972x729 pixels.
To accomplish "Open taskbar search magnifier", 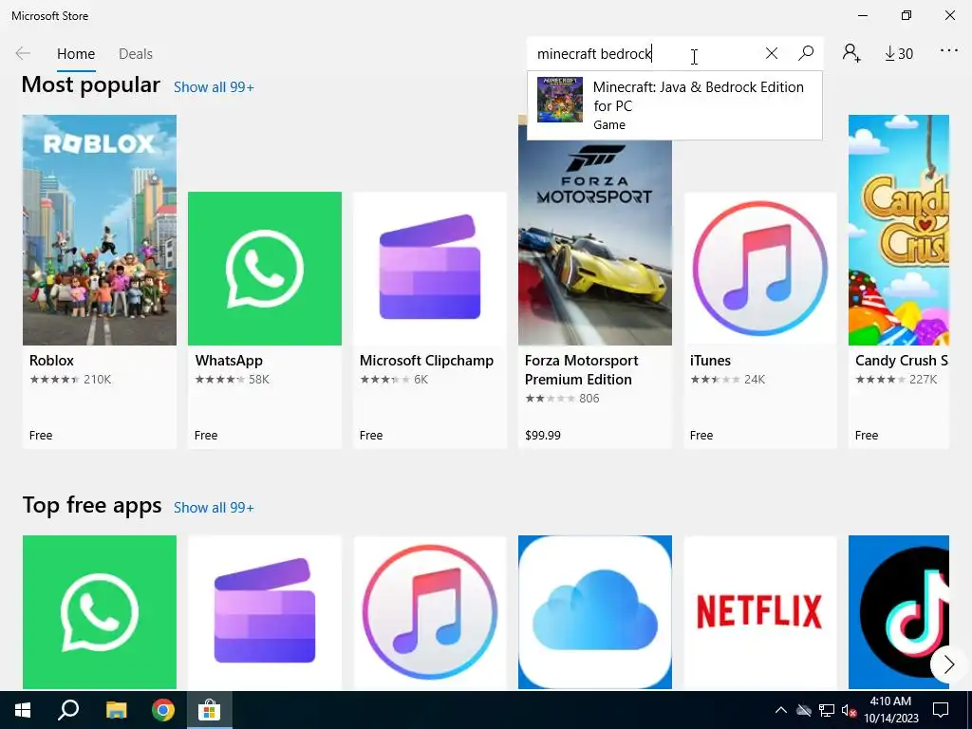I will click(68, 710).
